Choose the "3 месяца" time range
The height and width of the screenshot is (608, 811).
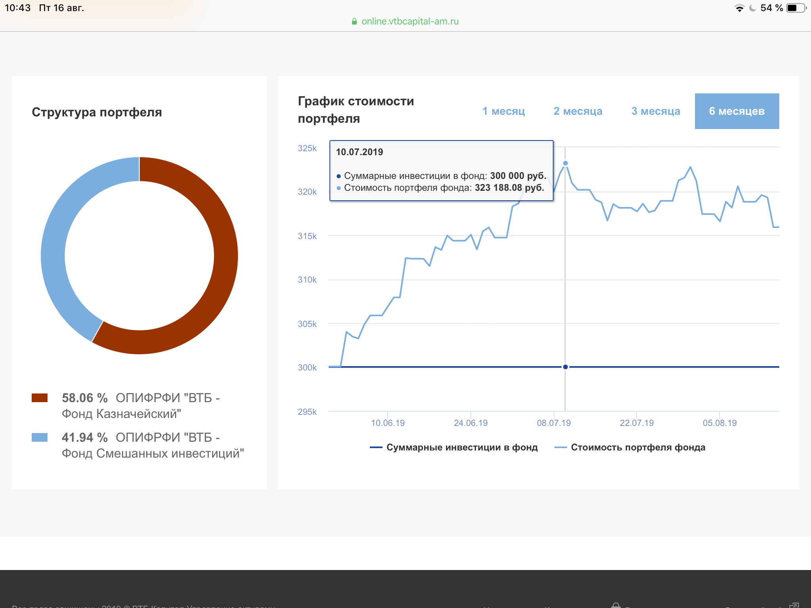click(x=656, y=111)
